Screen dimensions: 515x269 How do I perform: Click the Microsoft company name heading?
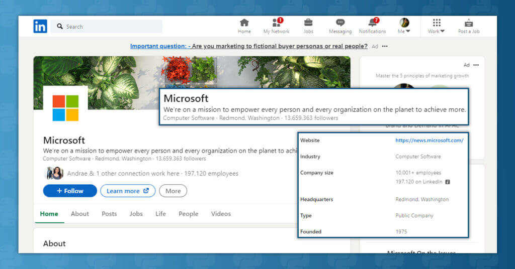(x=64, y=140)
